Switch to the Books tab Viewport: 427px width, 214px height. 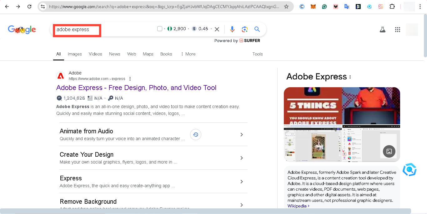pos(166,54)
